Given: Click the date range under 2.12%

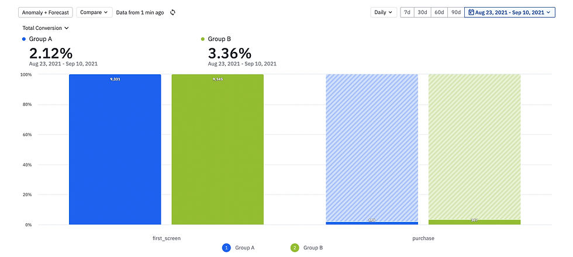Looking at the screenshot, I should click(x=63, y=64).
